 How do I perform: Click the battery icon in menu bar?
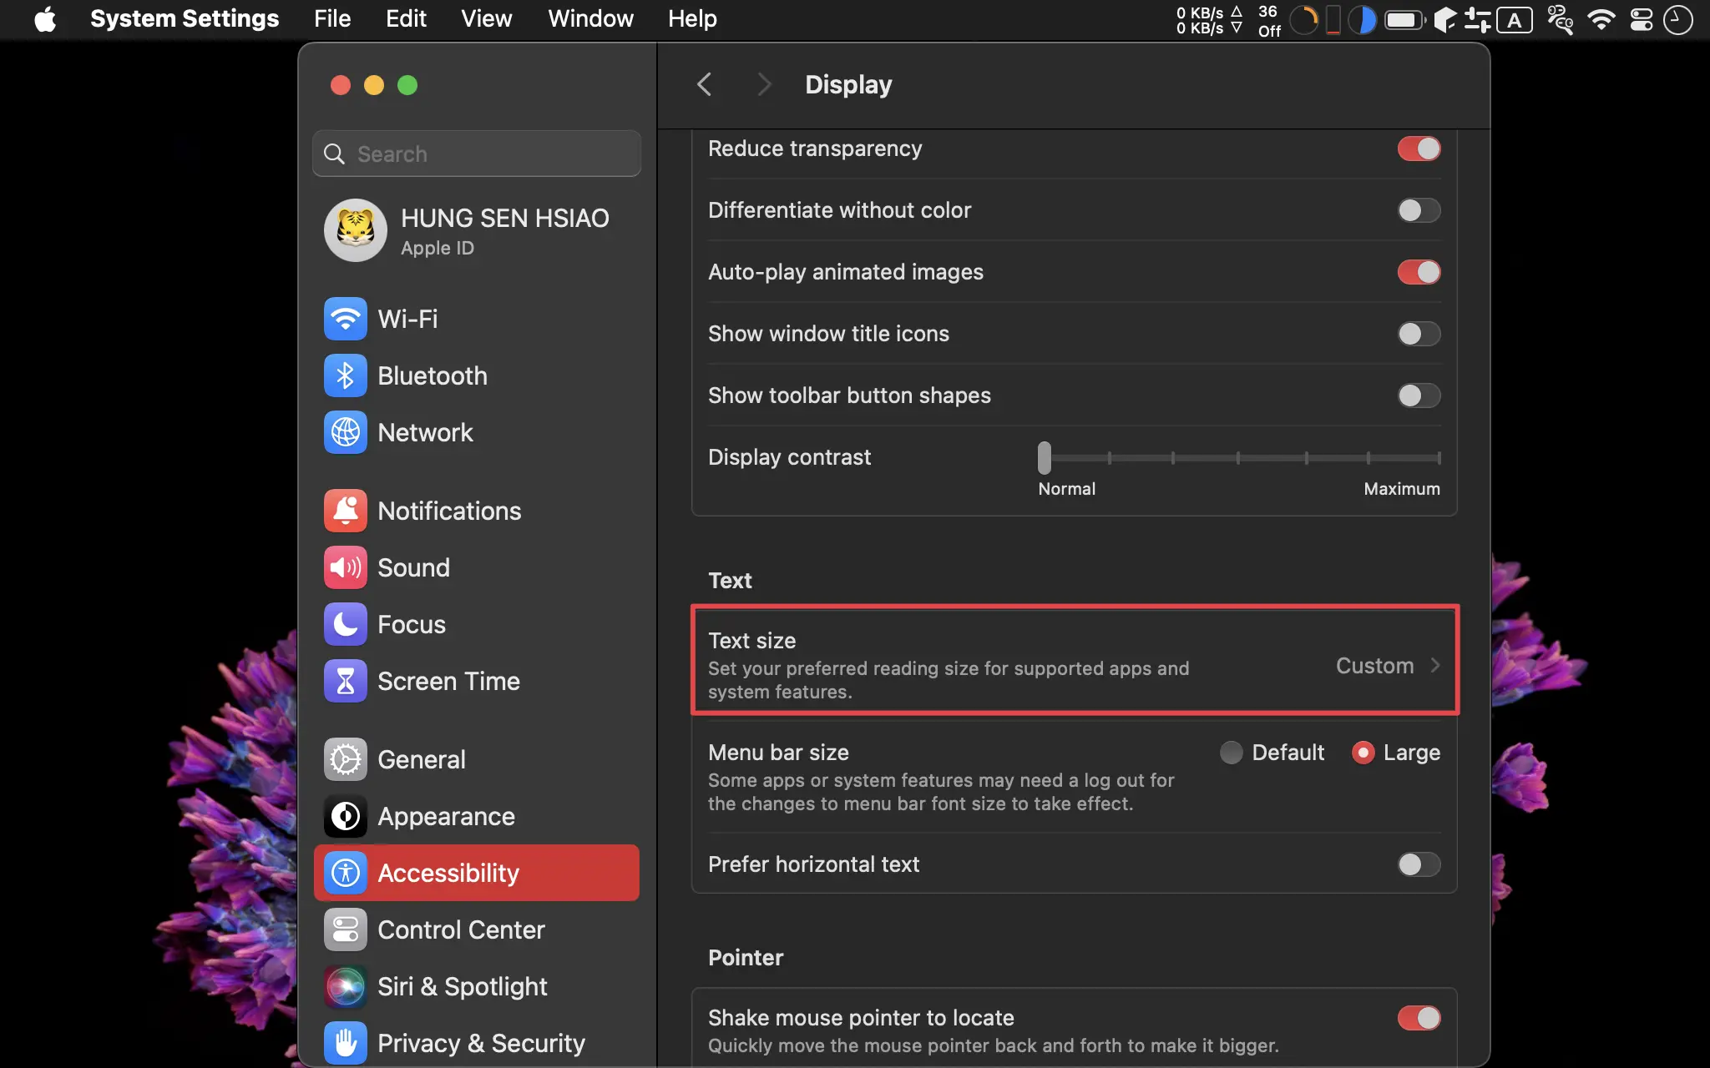pyautogui.click(x=1404, y=19)
